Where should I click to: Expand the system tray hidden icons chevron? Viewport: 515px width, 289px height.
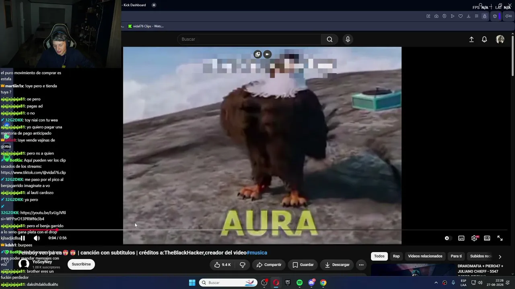pos(436,283)
